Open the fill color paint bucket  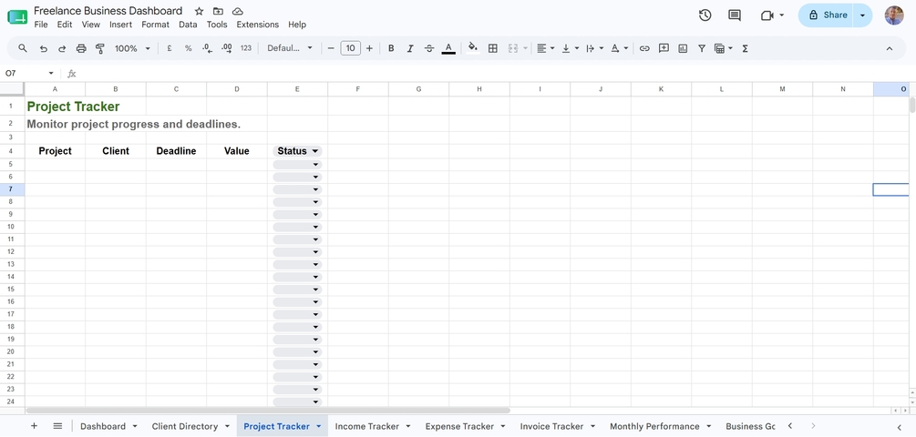pyautogui.click(x=473, y=48)
